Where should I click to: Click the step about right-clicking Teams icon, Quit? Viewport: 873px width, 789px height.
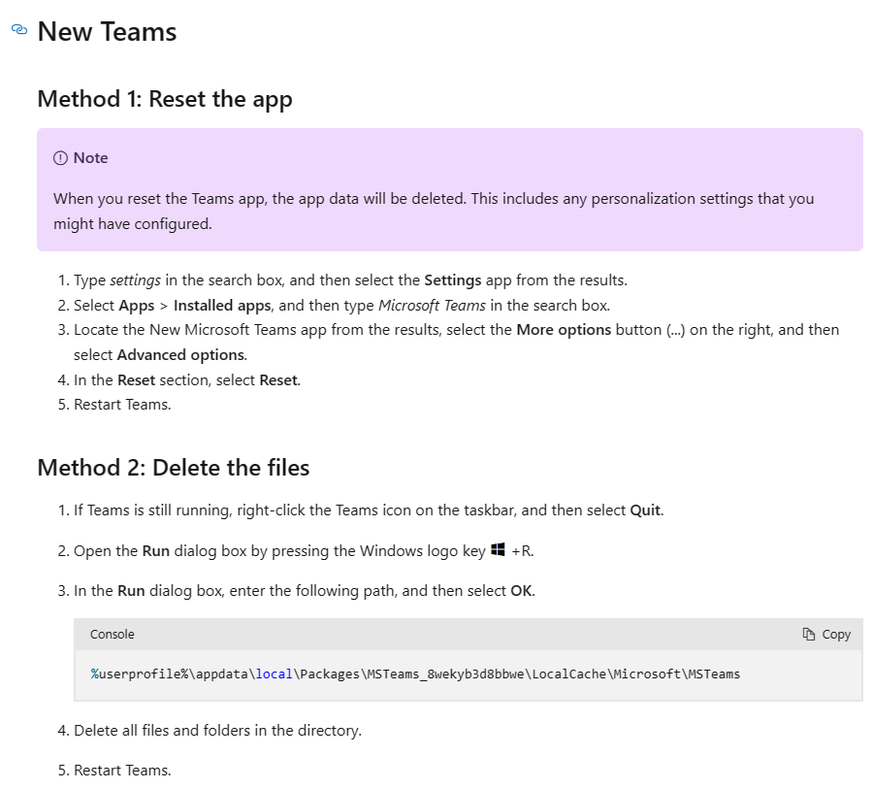click(x=369, y=510)
